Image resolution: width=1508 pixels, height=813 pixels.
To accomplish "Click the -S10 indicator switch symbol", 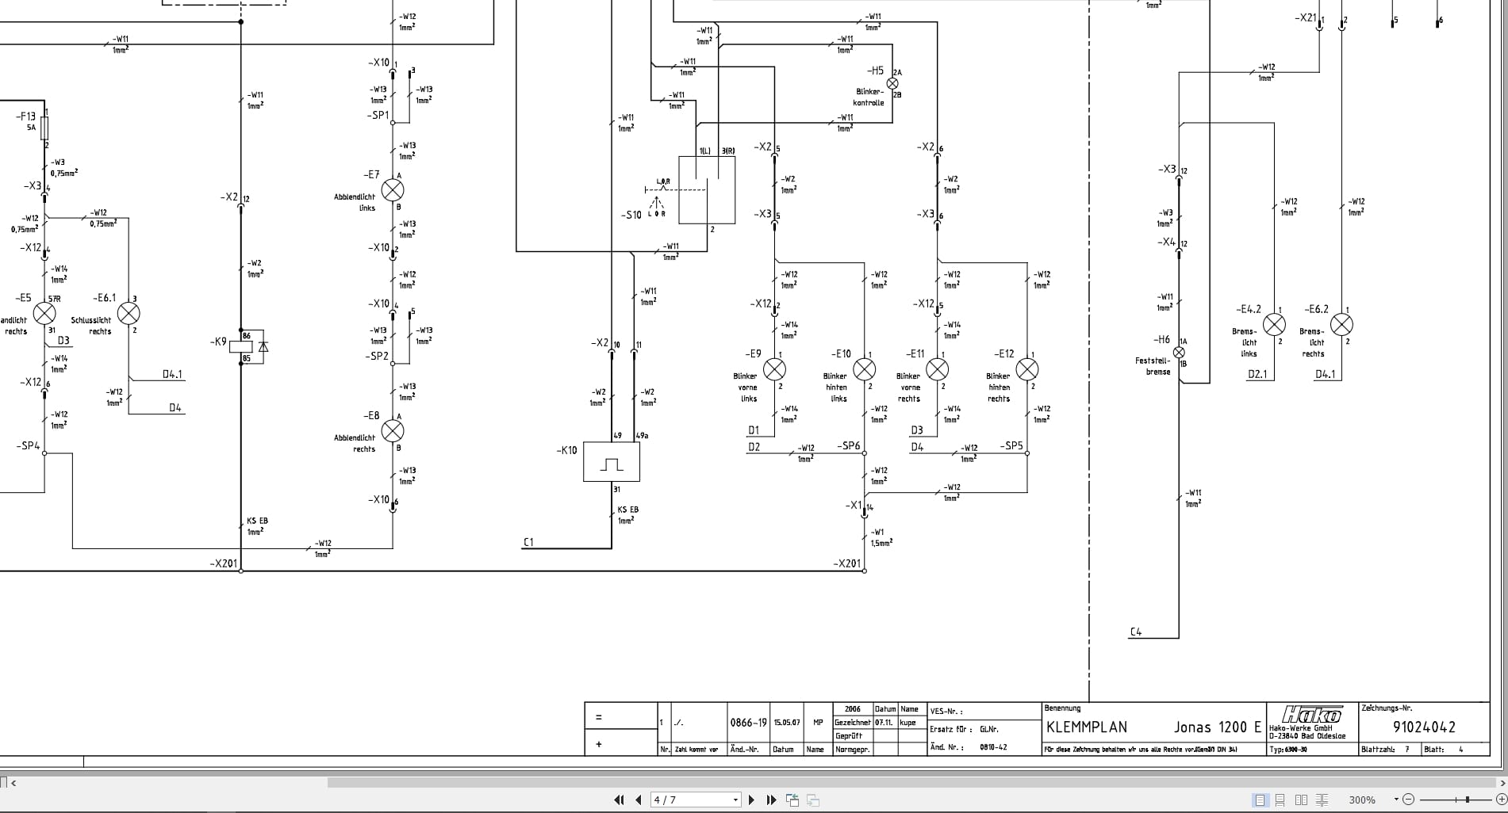I will [x=706, y=190].
